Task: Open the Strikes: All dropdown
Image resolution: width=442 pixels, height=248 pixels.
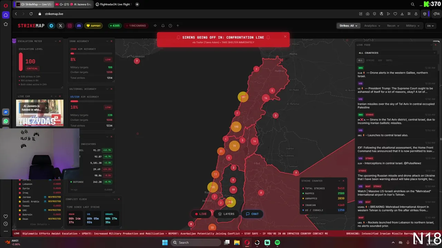Action: click(348, 25)
